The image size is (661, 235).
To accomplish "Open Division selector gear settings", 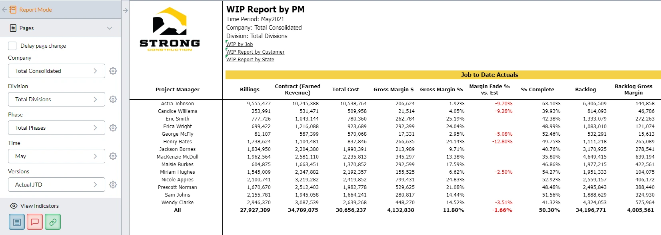I will [113, 99].
